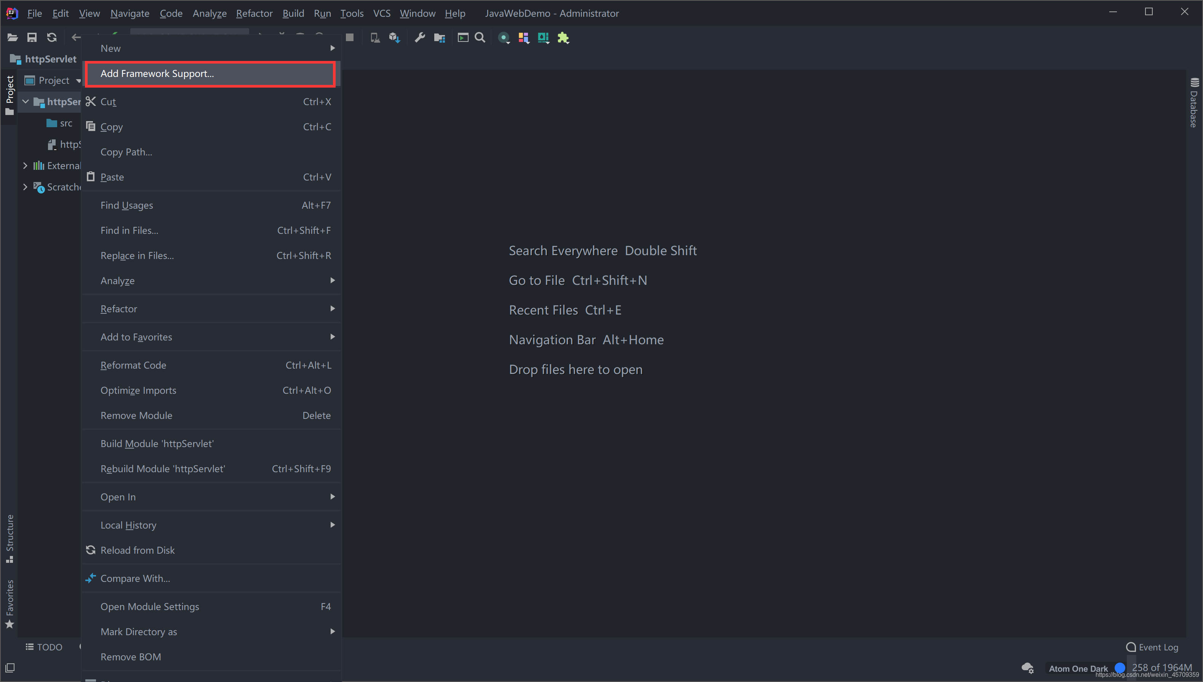This screenshot has height=682, width=1203.
Task: Click the Save All disk icon
Action: tap(32, 37)
